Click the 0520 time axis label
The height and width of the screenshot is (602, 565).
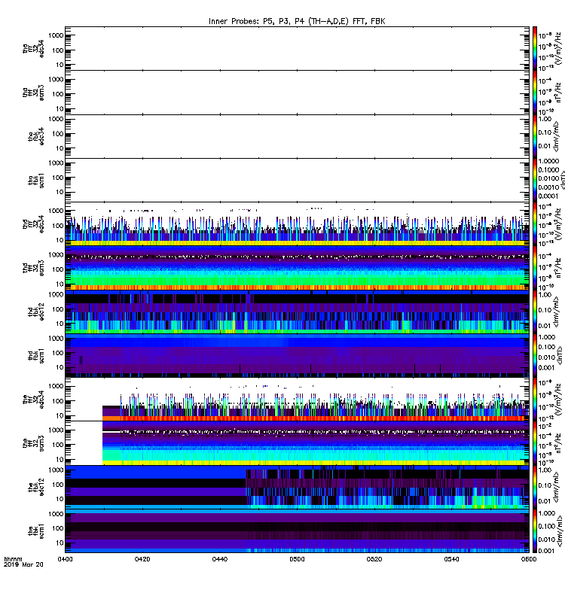click(374, 559)
